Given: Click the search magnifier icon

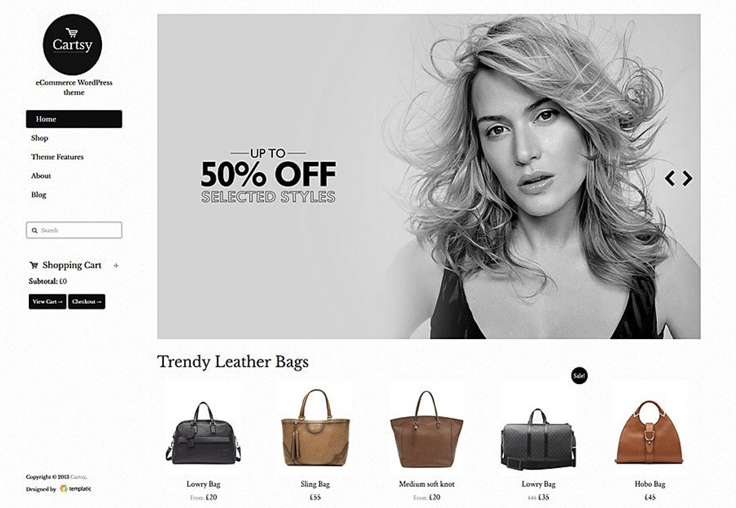Looking at the screenshot, I should (34, 230).
